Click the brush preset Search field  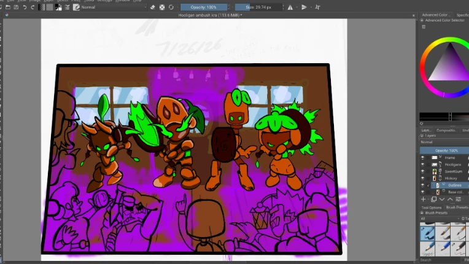pyautogui.click(x=441, y=260)
